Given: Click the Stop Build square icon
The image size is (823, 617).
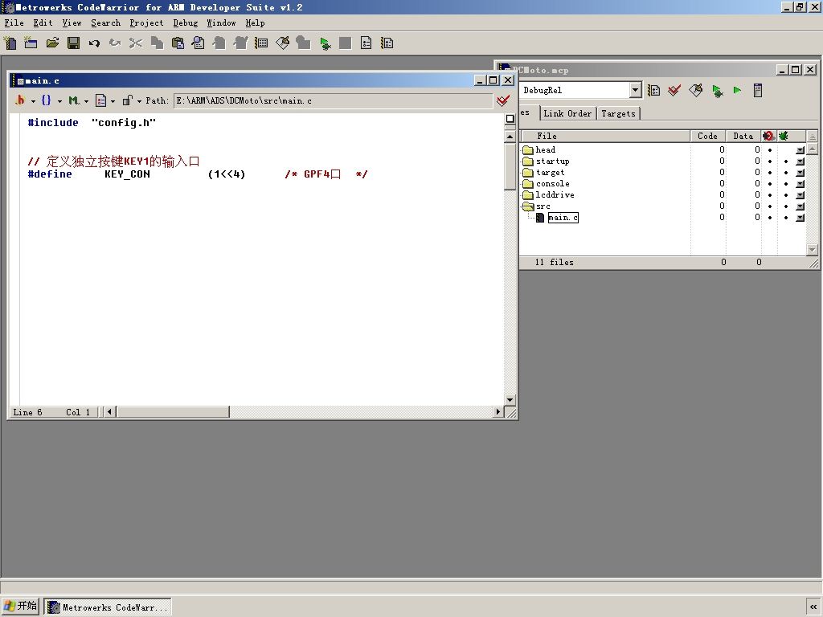Looking at the screenshot, I should 346,43.
